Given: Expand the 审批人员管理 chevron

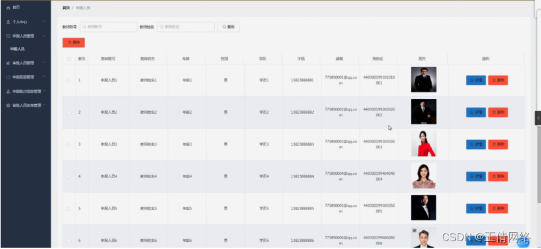Looking at the screenshot, I should click(x=44, y=62).
